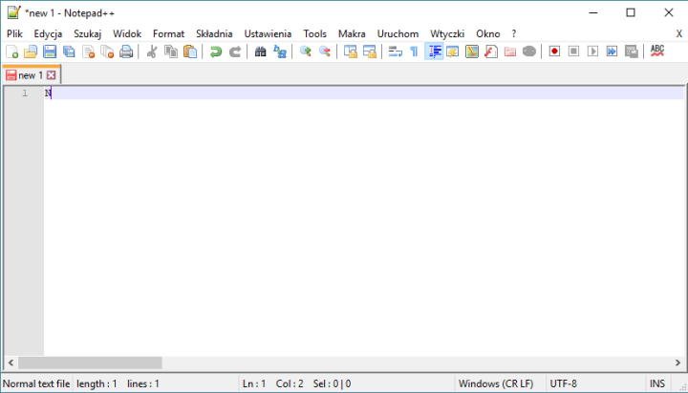The height and width of the screenshot is (393, 688).
Task: Open the Format menu
Action: coord(168,33)
